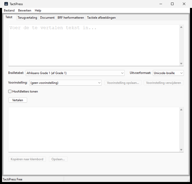Screen dimensions: 192x184
Task: Click the Vertalen button
Action: pyautogui.click(x=18, y=100)
